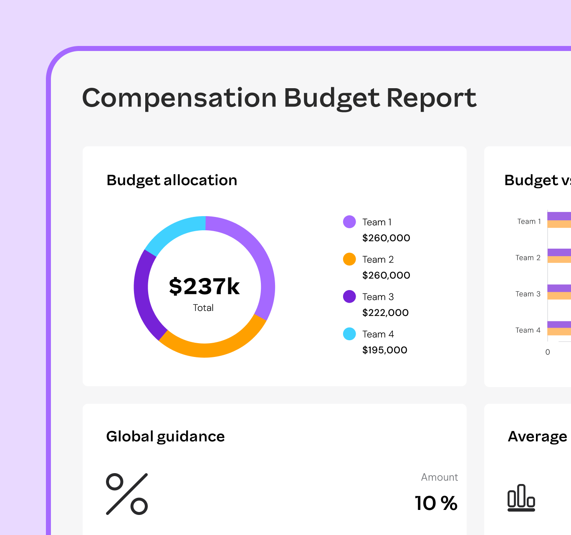Click the Budget allocation heading
This screenshot has width=571, height=535.
(x=172, y=180)
